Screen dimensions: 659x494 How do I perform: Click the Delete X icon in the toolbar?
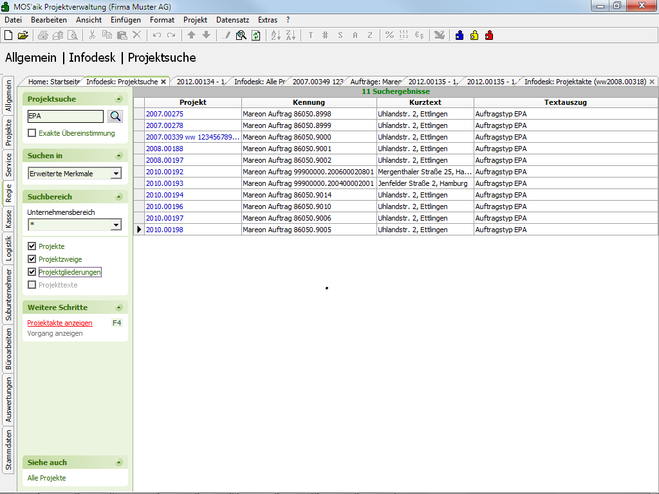click(136, 35)
